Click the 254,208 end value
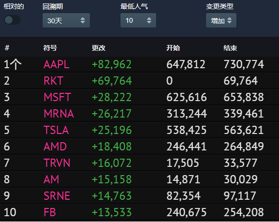 244,212
